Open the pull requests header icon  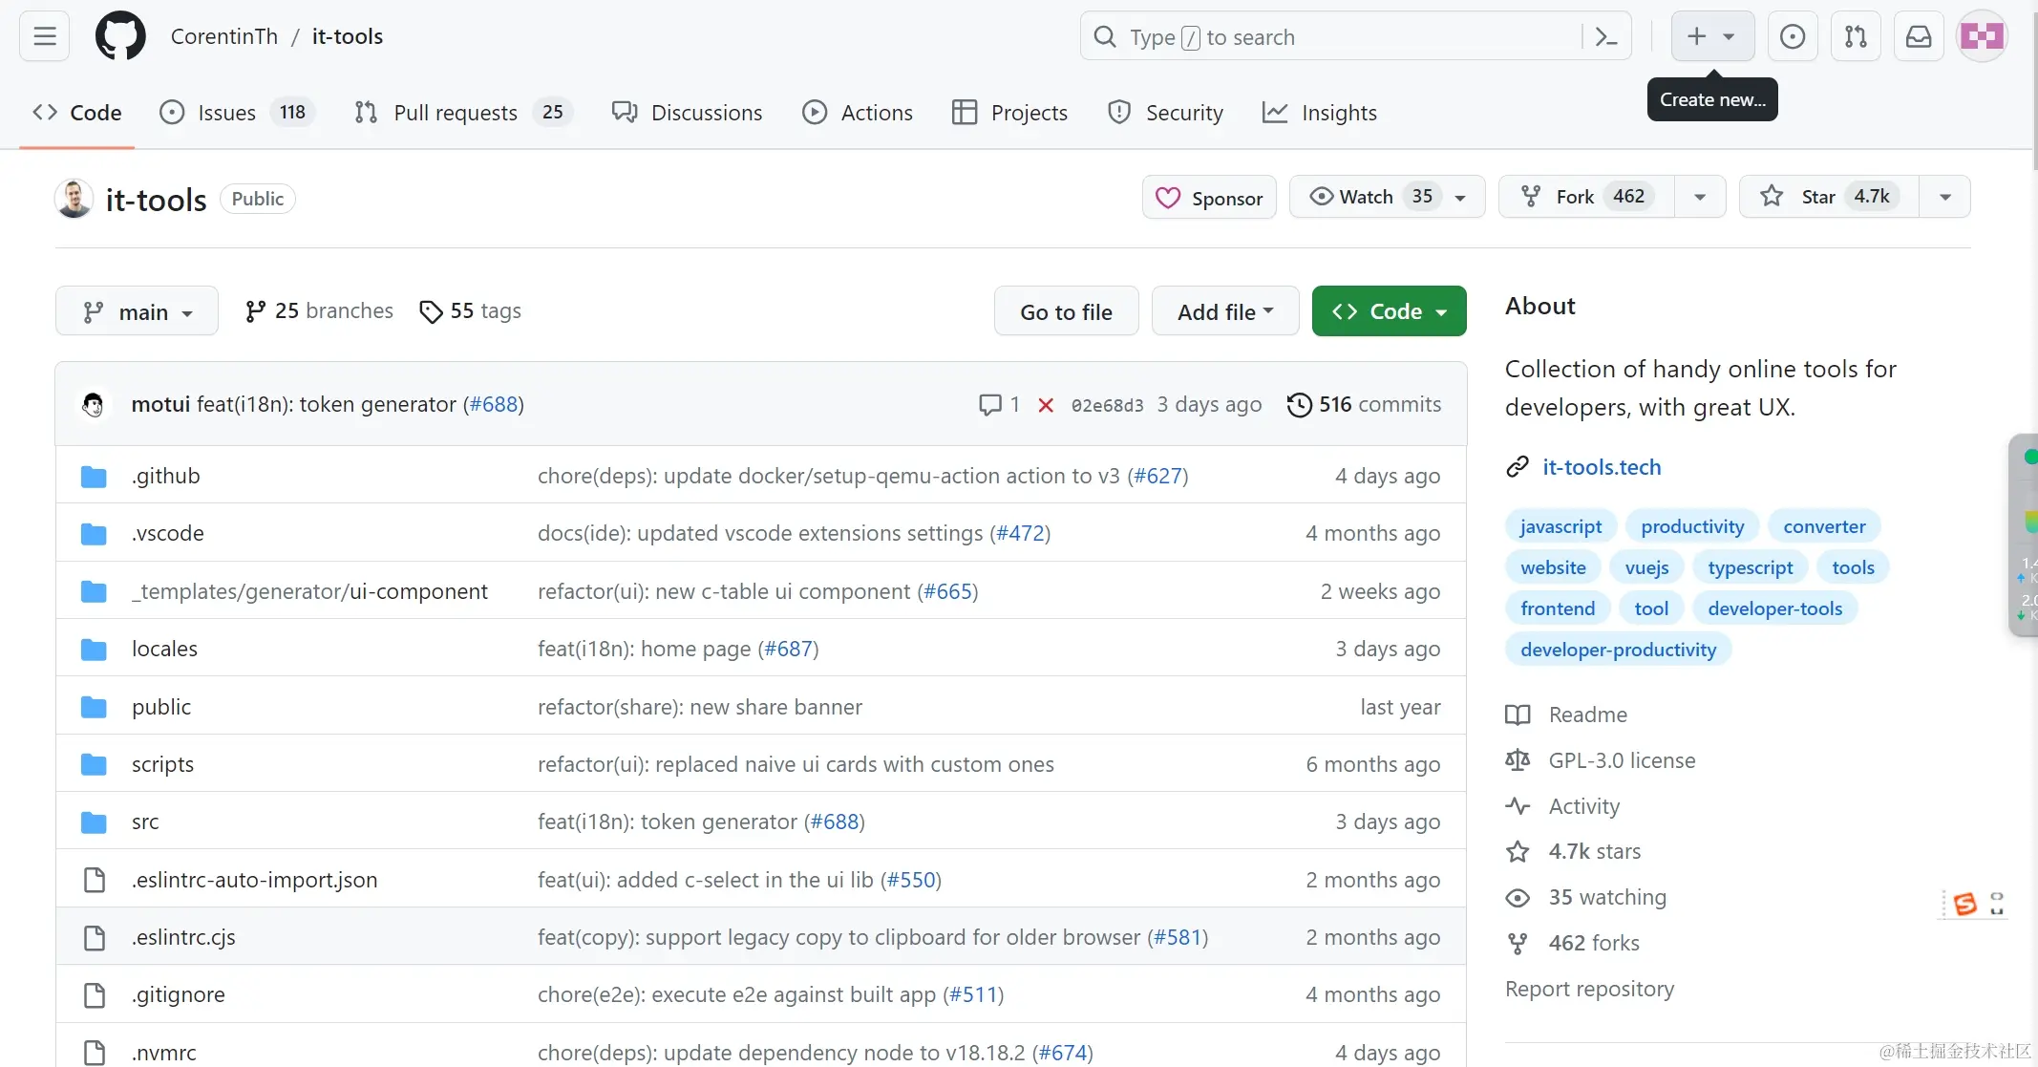point(1856,36)
